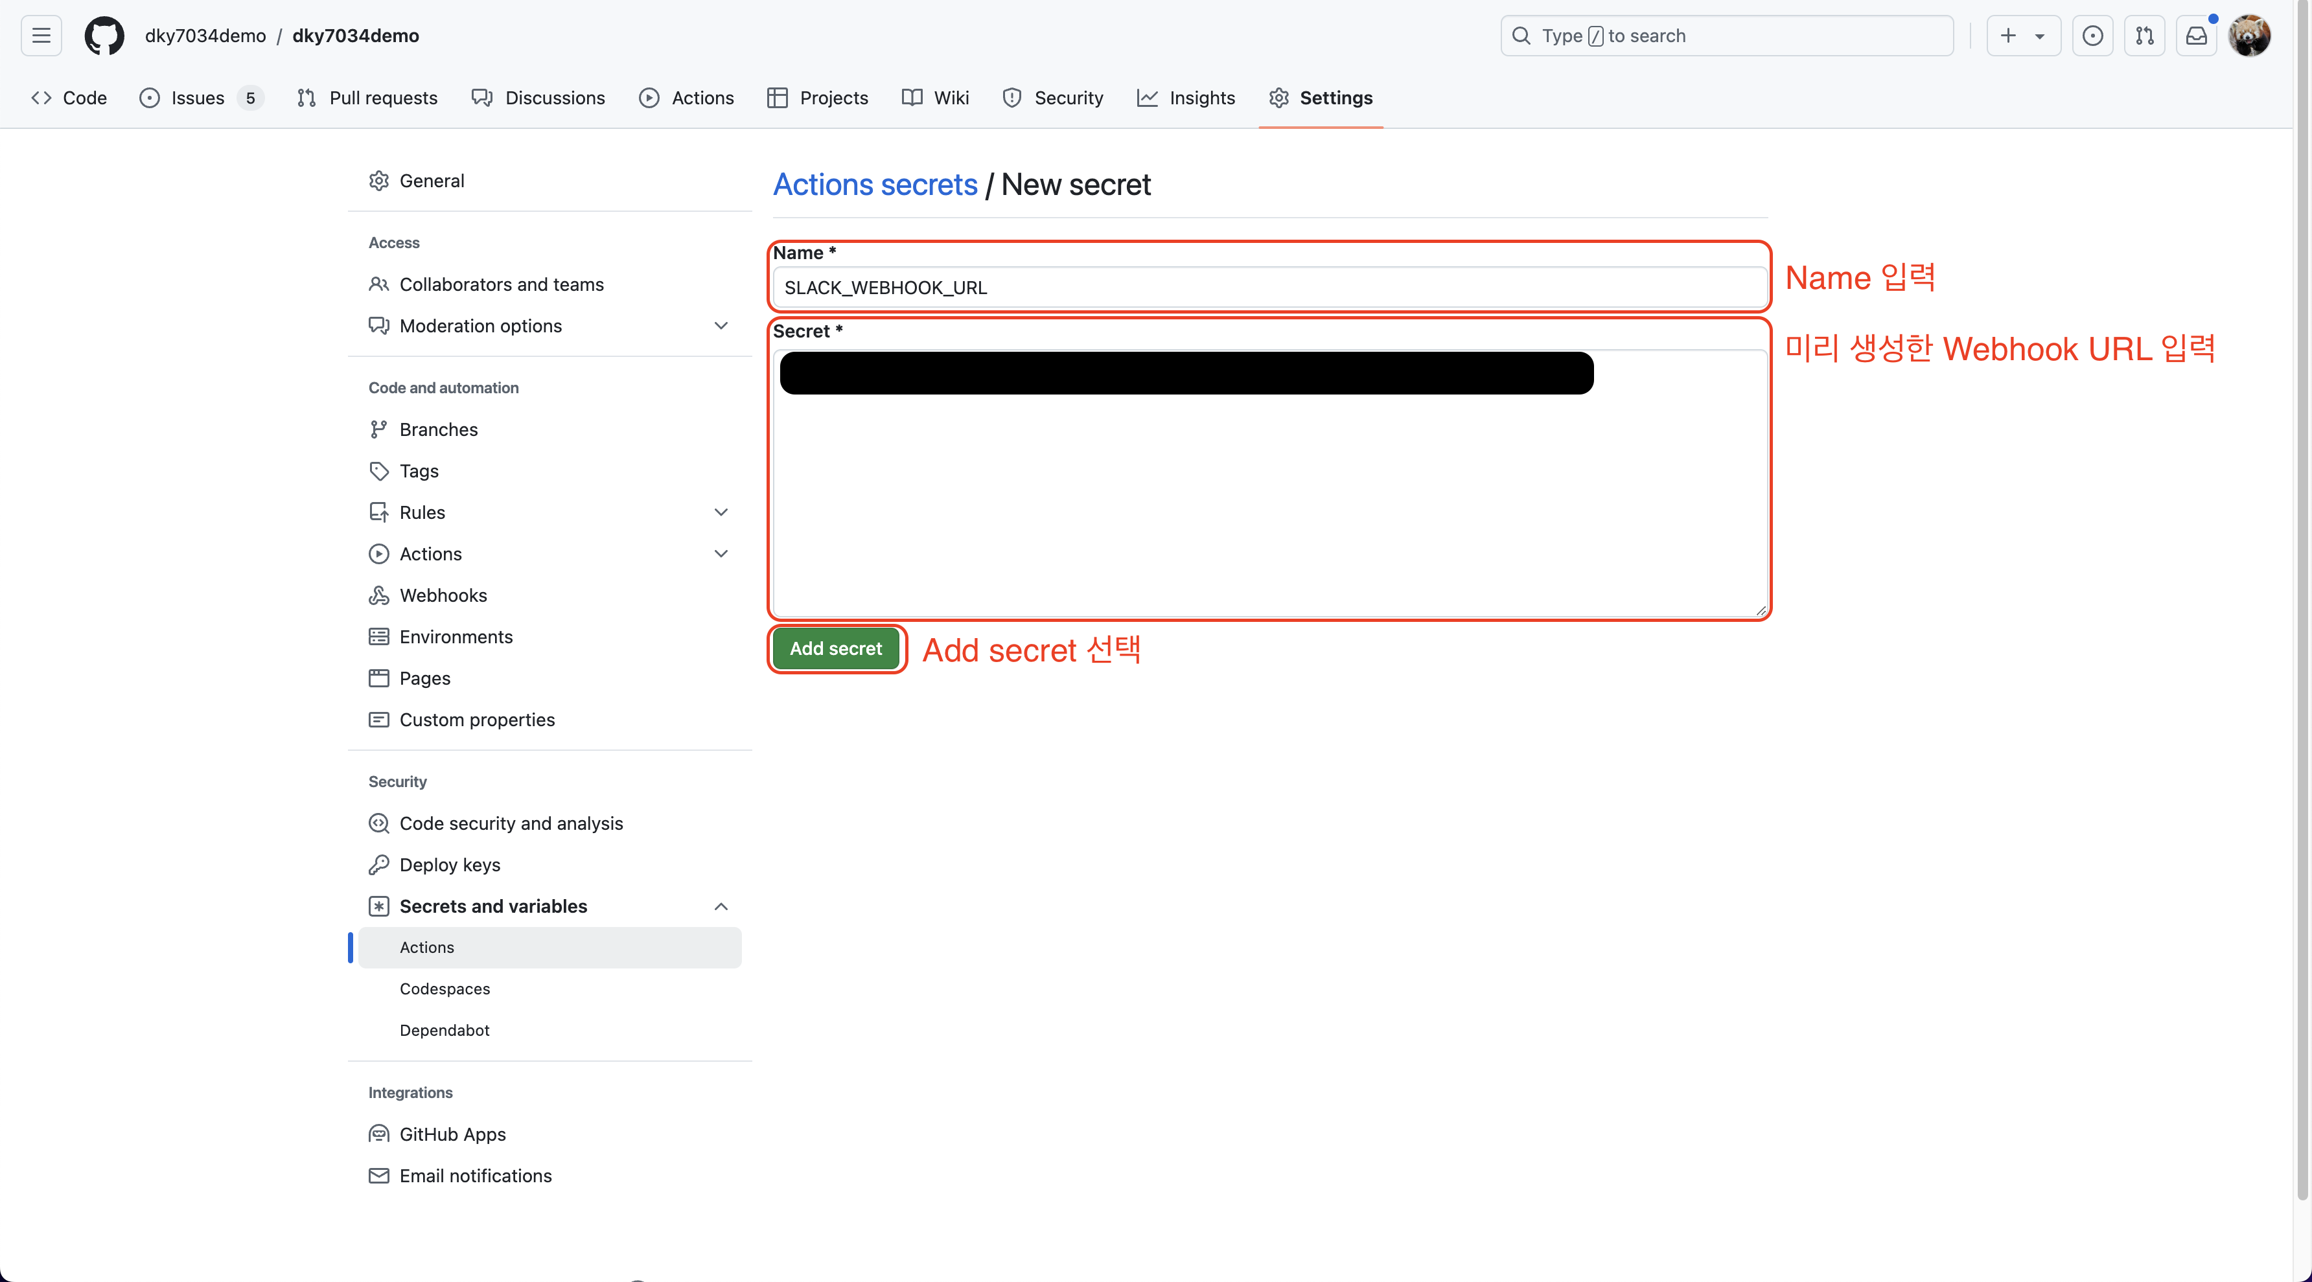Click the green Add secret button
The width and height of the screenshot is (2312, 1282).
(836, 648)
